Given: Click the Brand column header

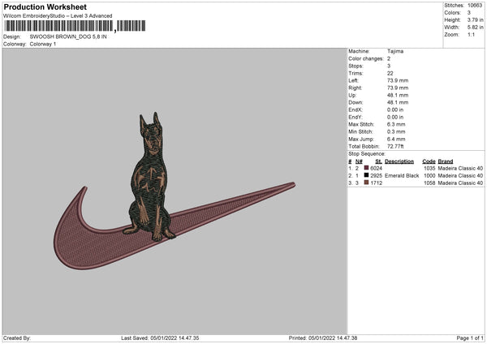Looking at the screenshot, I should 446,161.
